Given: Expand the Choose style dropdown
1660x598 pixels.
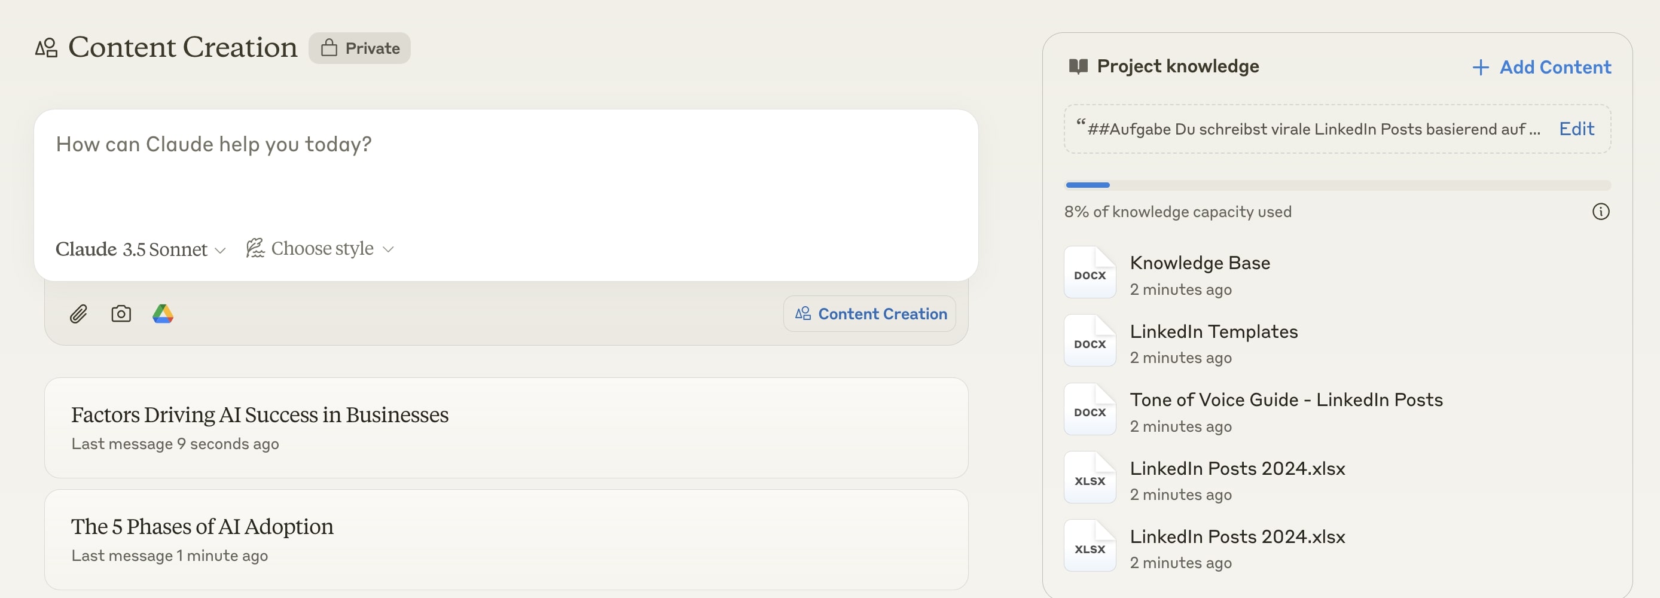Looking at the screenshot, I should tap(321, 249).
